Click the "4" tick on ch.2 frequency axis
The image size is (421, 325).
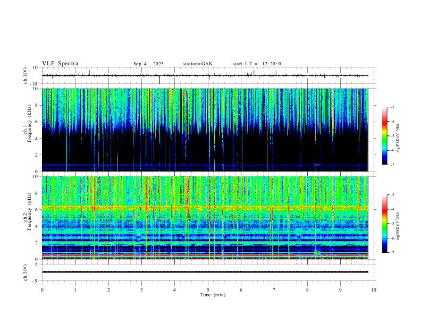(37, 227)
